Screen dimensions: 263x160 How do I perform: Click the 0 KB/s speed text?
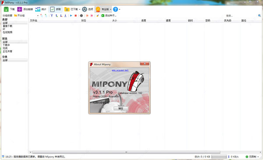pyautogui.click(x=235, y=157)
